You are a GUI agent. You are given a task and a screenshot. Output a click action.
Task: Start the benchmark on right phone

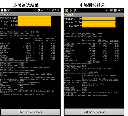94,112
